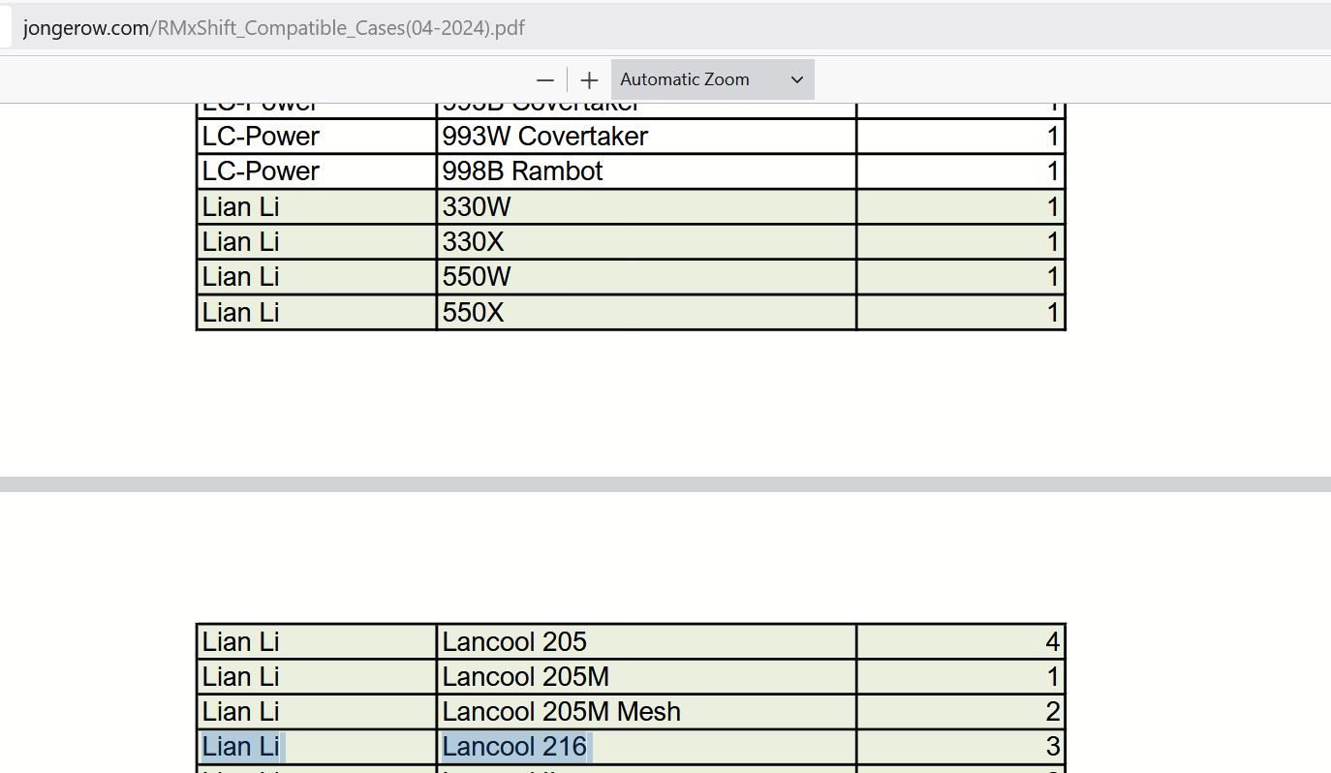Click the value 1 in 998B Rambot row

(1053, 171)
